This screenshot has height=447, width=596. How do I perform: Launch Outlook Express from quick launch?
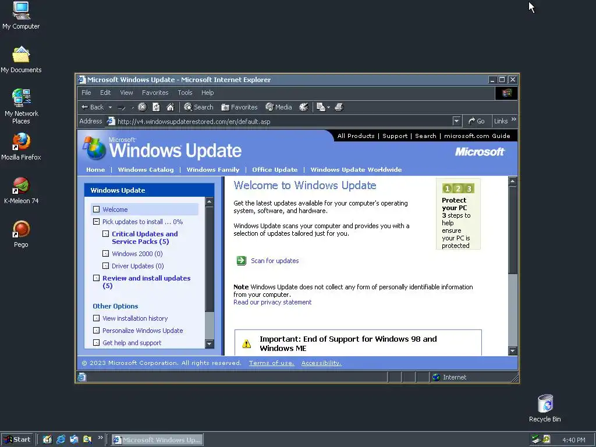(x=74, y=439)
